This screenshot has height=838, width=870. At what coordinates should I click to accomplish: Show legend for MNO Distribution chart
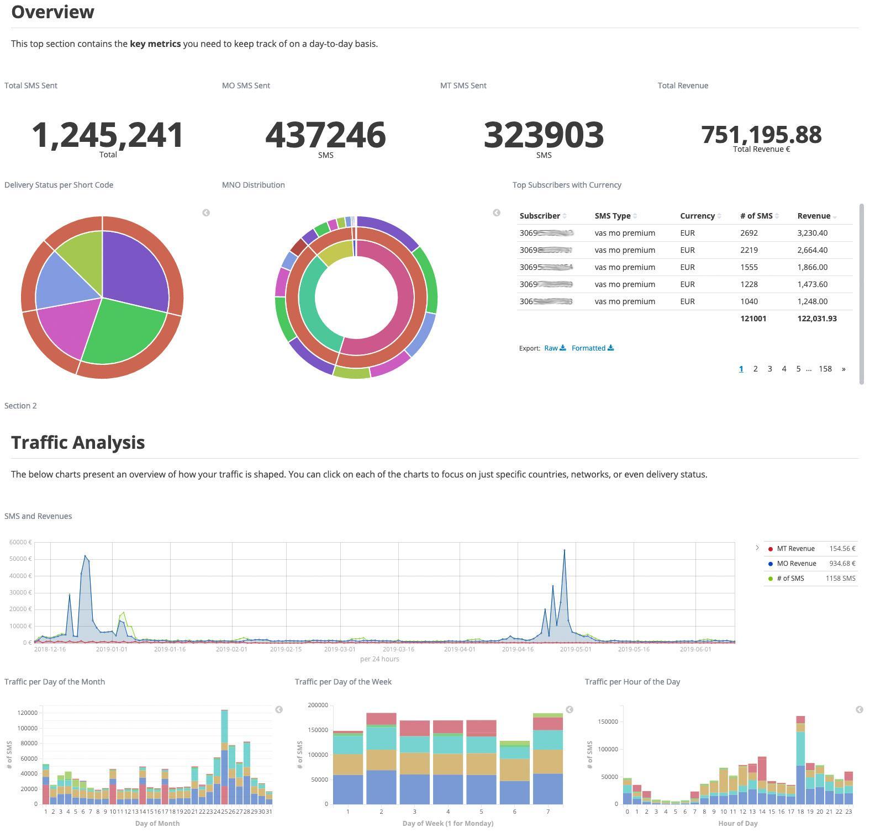pyautogui.click(x=497, y=213)
